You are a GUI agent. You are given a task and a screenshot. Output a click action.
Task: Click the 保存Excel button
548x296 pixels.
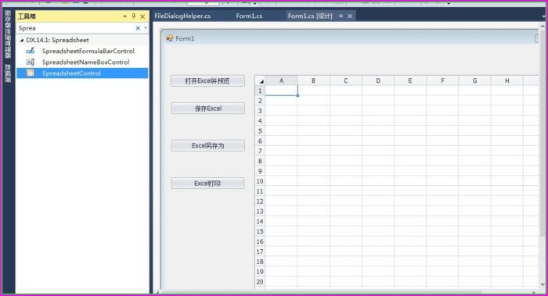(x=208, y=109)
